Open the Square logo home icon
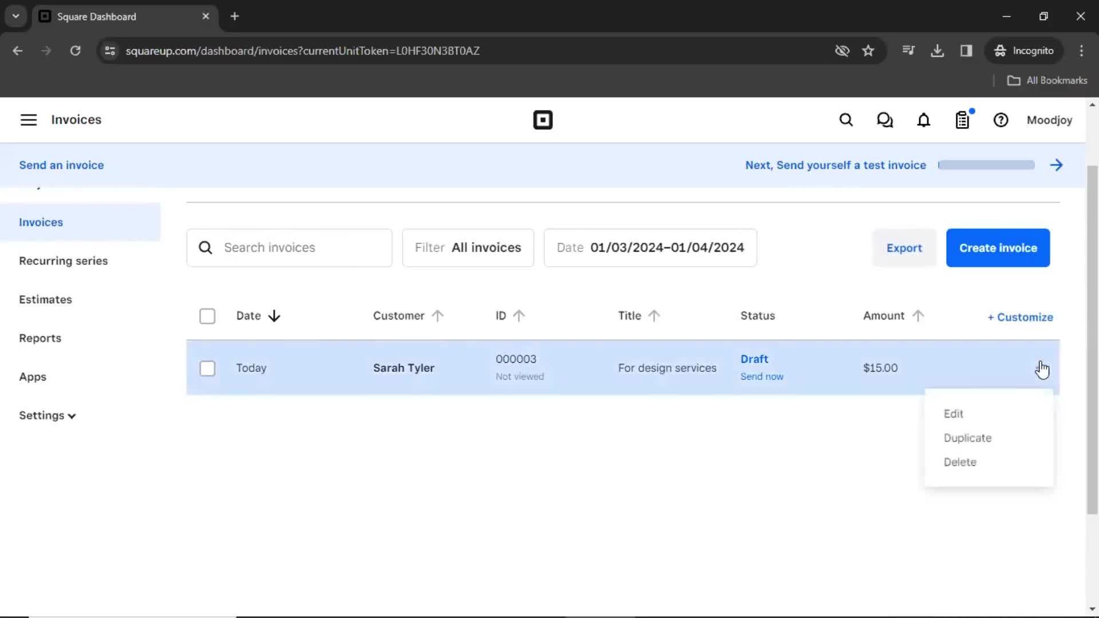Screen dimensions: 1099x618 pos(543,120)
